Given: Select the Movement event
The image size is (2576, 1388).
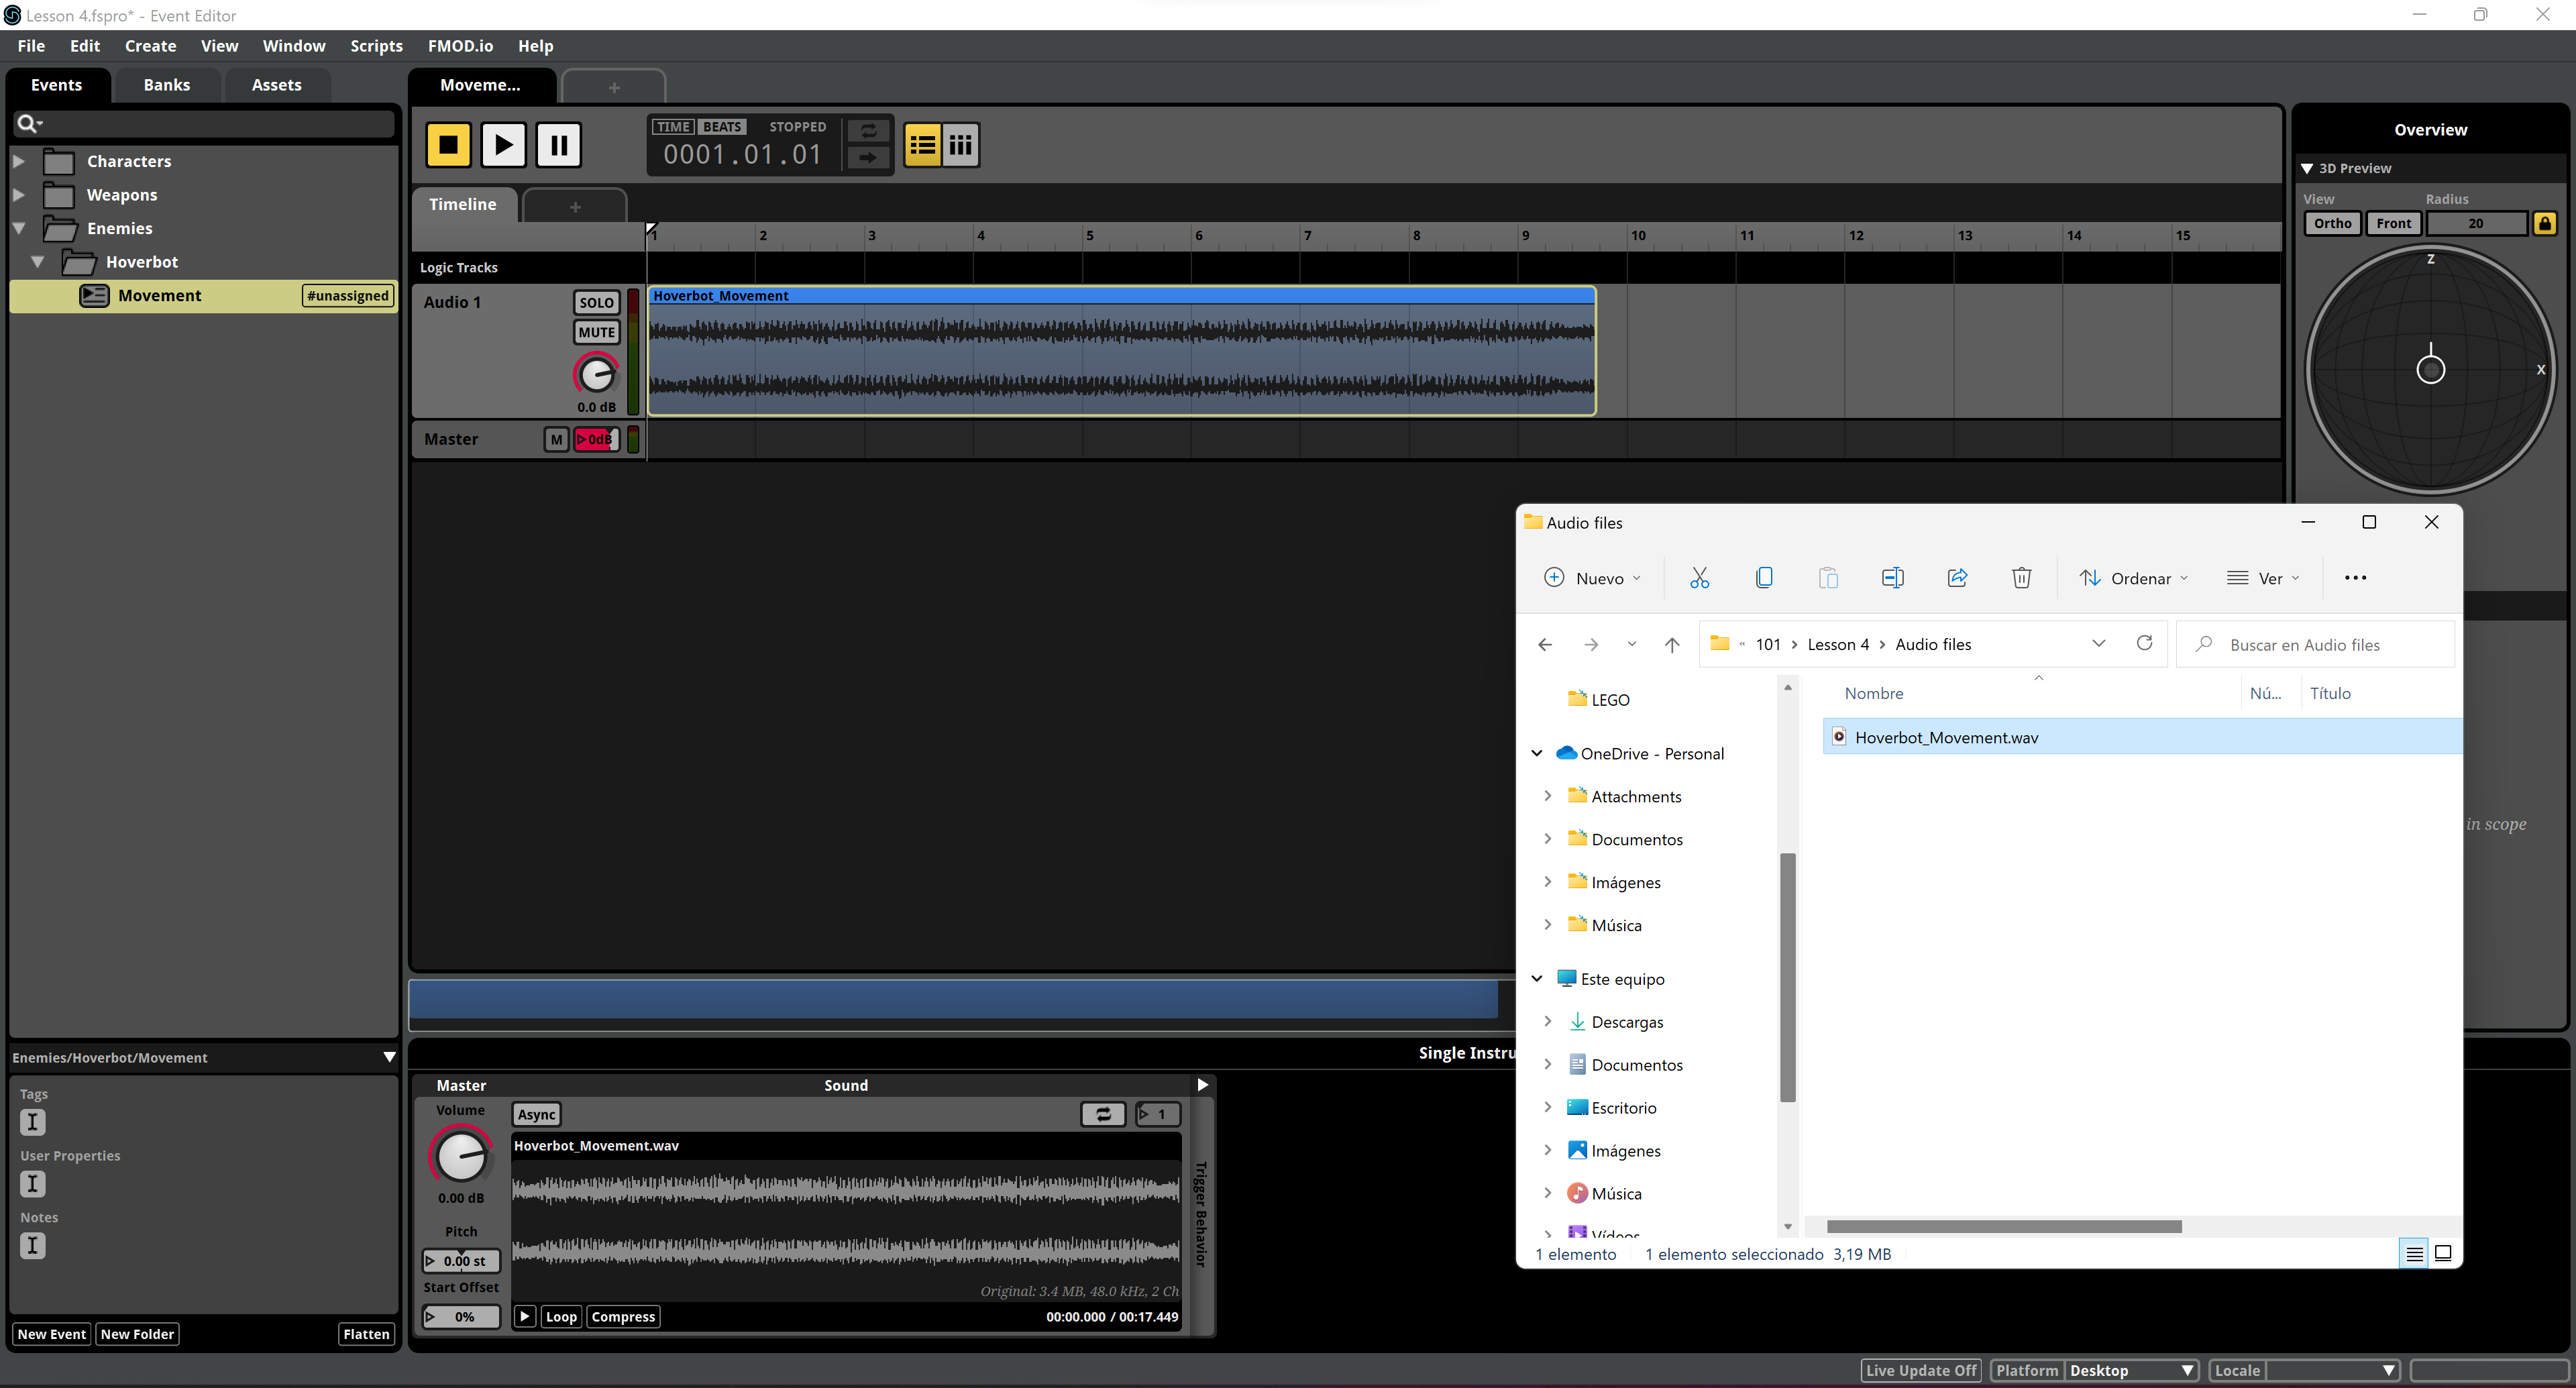Looking at the screenshot, I should click(203, 295).
